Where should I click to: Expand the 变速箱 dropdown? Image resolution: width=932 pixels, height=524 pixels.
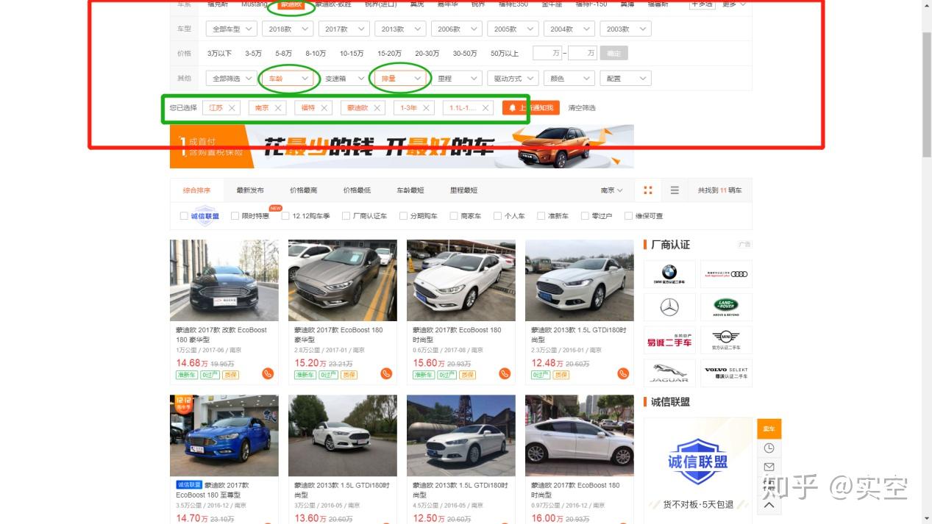coord(344,79)
